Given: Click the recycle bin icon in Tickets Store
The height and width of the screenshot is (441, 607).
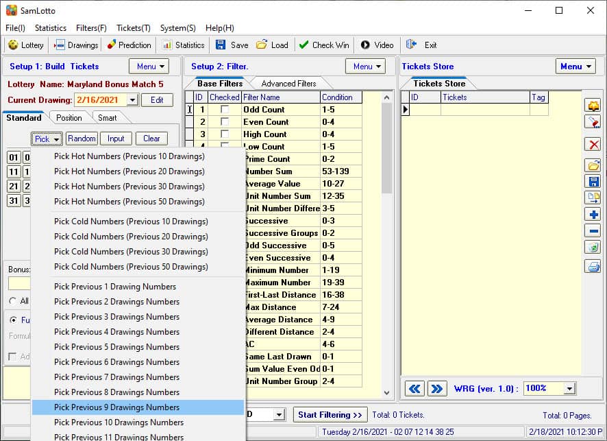Looking at the screenshot, I should (593, 247).
